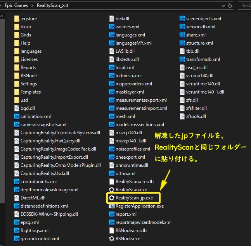
Task: Open the Settings folder
Action: point(28,84)
